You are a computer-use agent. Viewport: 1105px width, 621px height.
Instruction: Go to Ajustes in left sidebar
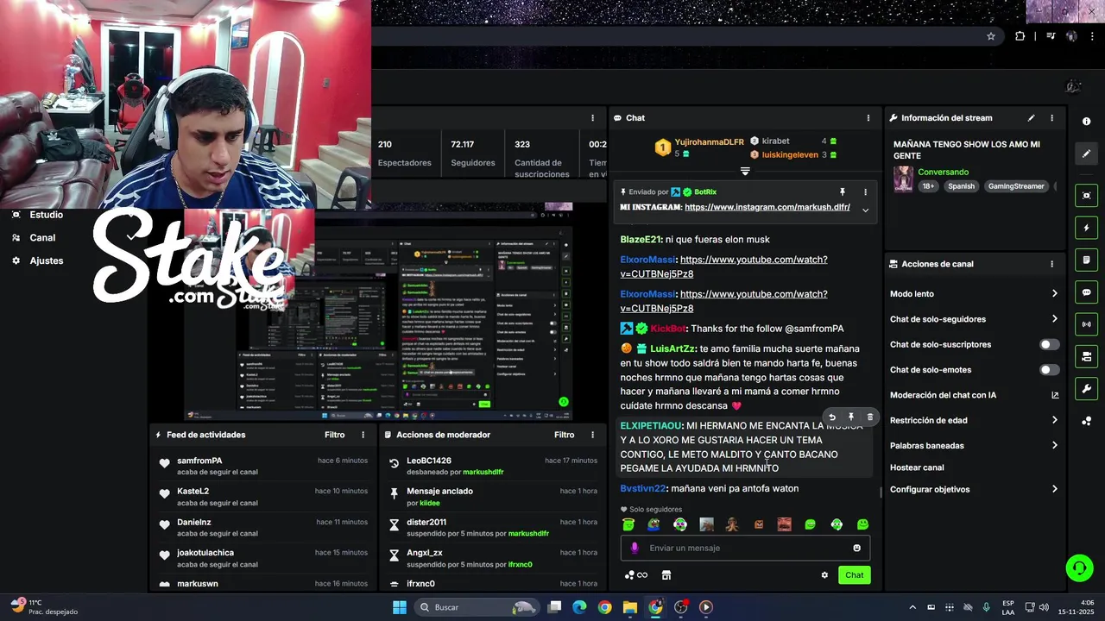(x=47, y=260)
